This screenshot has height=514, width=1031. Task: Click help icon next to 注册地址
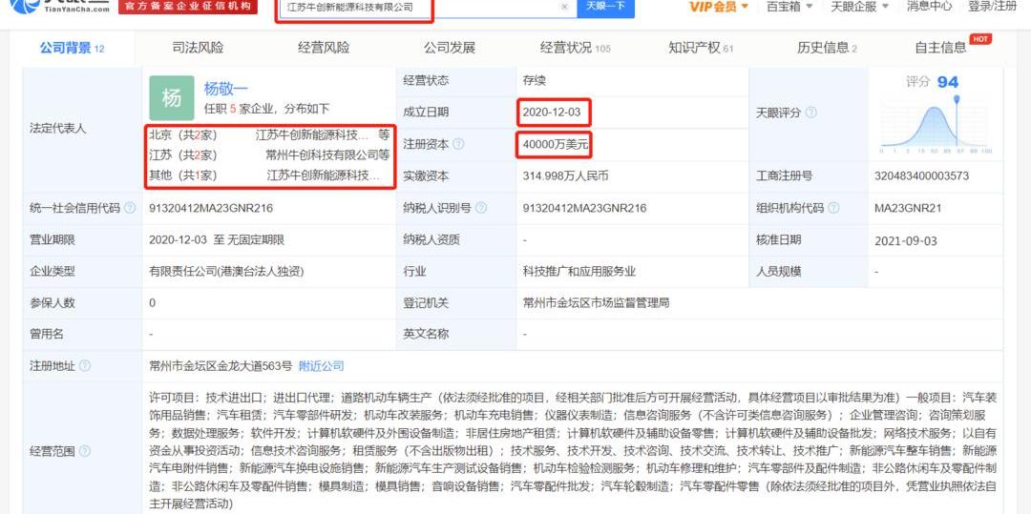(x=85, y=366)
